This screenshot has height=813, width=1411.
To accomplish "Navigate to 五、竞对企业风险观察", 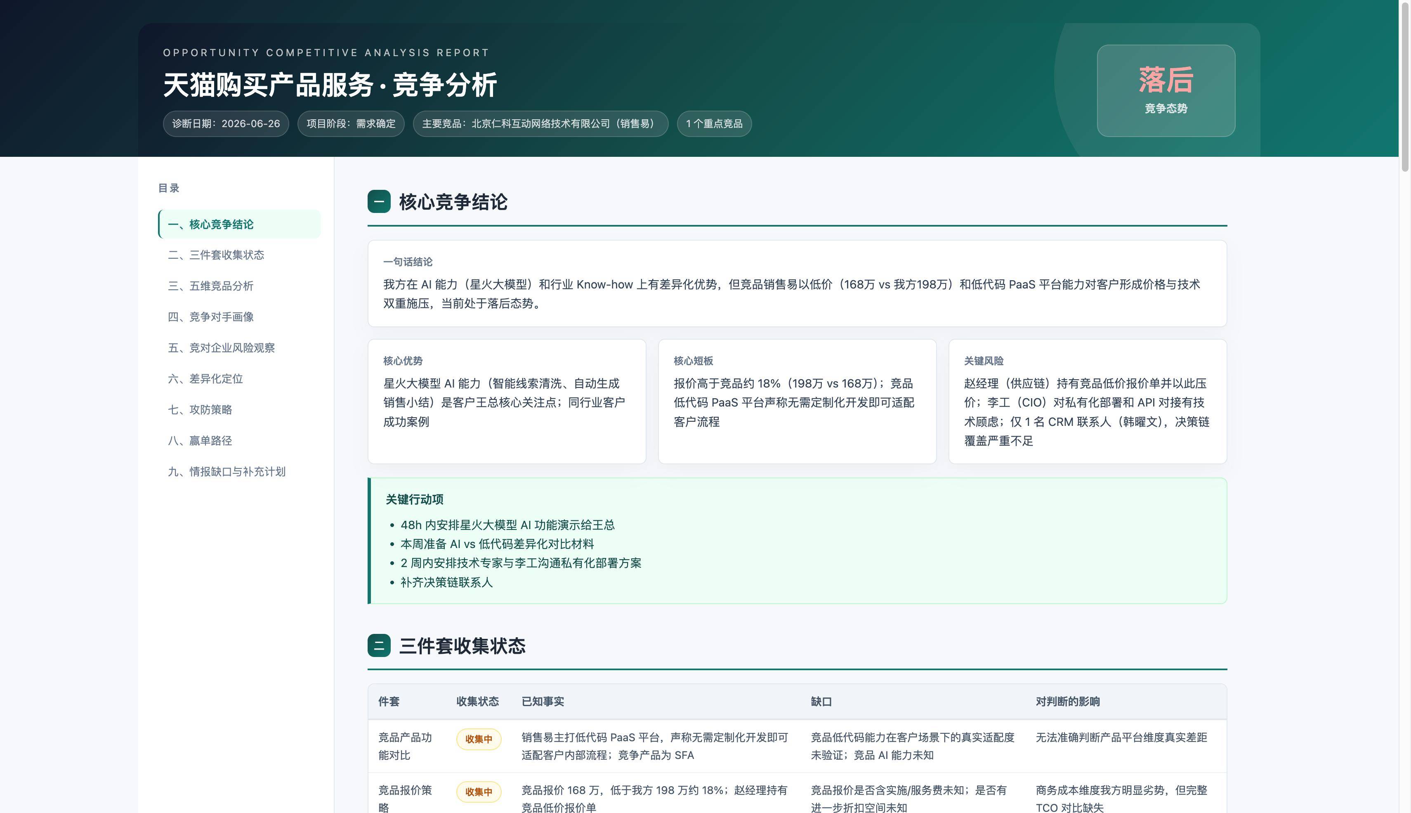I will (x=239, y=348).
